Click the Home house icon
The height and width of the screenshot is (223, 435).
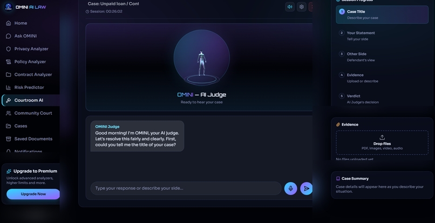(x=9, y=23)
